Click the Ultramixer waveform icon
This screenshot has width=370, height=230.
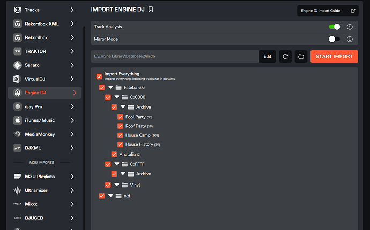(18, 190)
